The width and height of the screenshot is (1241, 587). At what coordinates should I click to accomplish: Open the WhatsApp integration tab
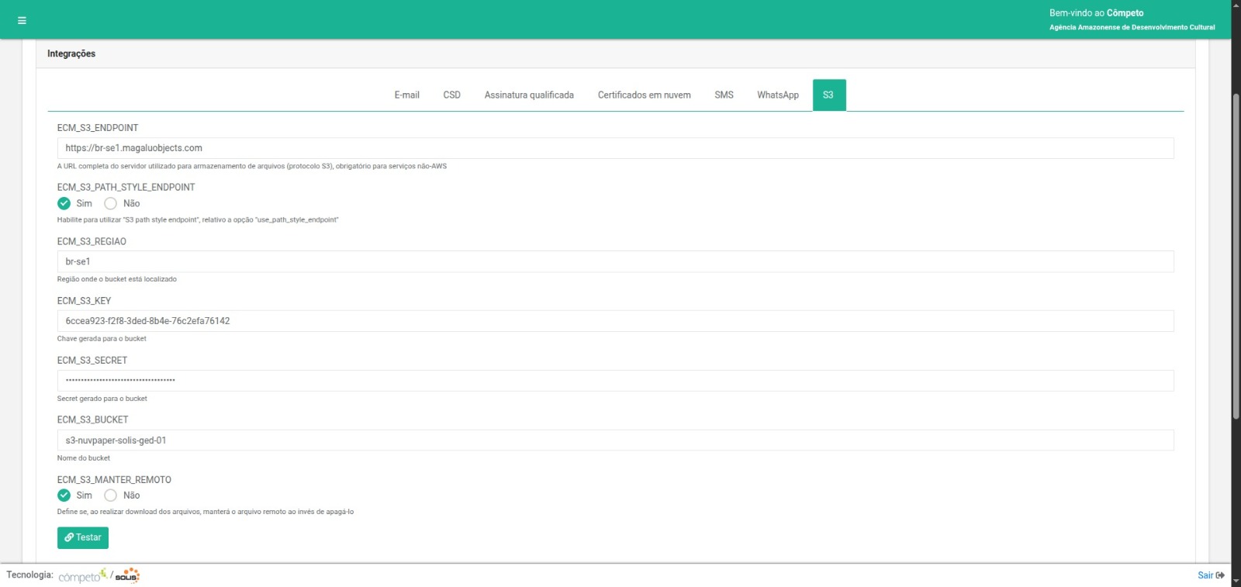coord(778,95)
